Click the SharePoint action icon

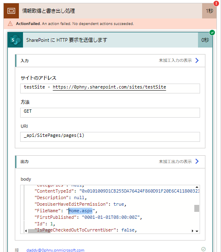pos(15,40)
